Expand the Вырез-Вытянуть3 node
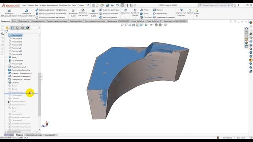The width and height of the screenshot is (253, 142). 6,67
